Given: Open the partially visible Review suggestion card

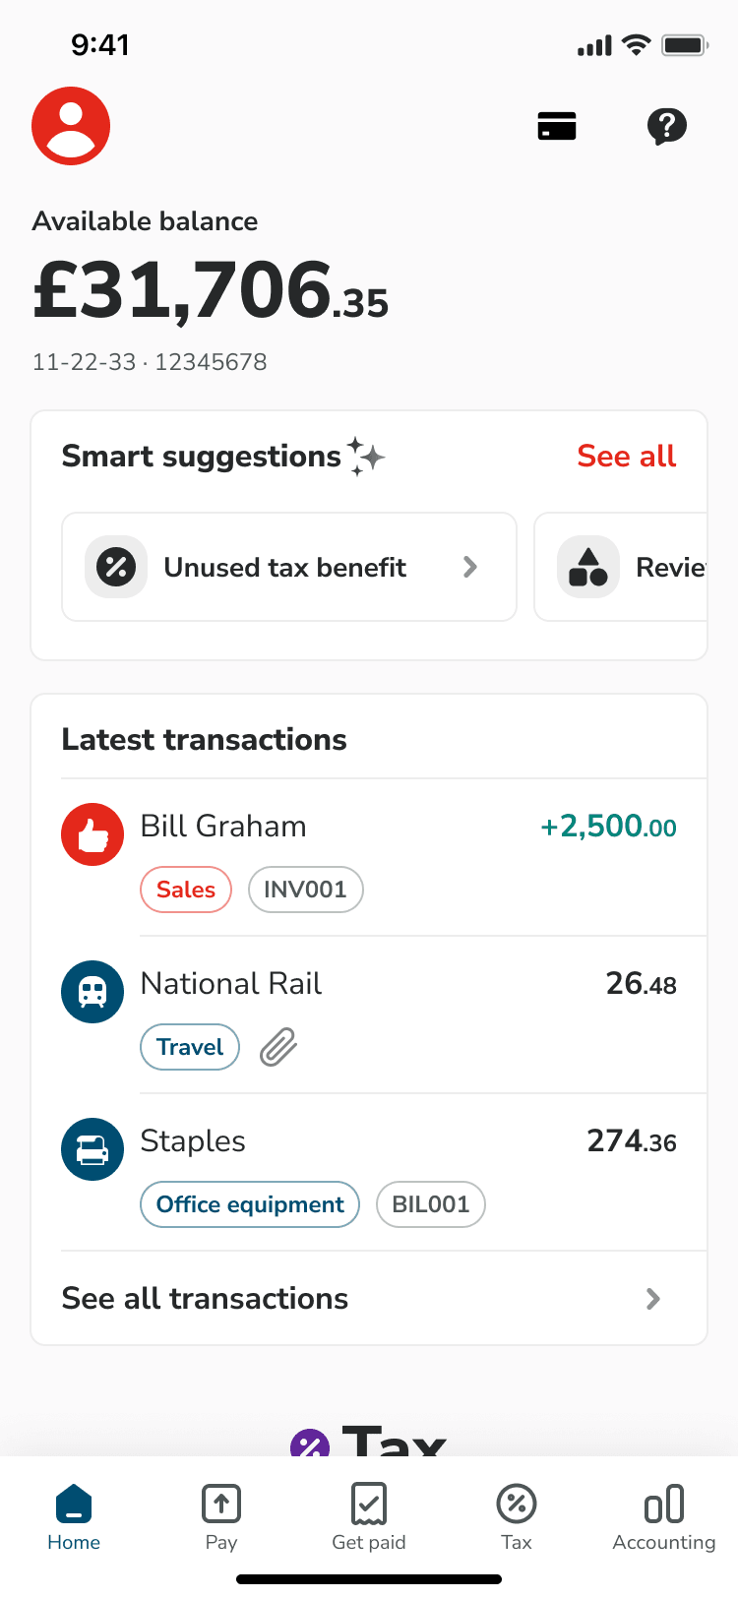Looking at the screenshot, I should pyautogui.click(x=630, y=567).
